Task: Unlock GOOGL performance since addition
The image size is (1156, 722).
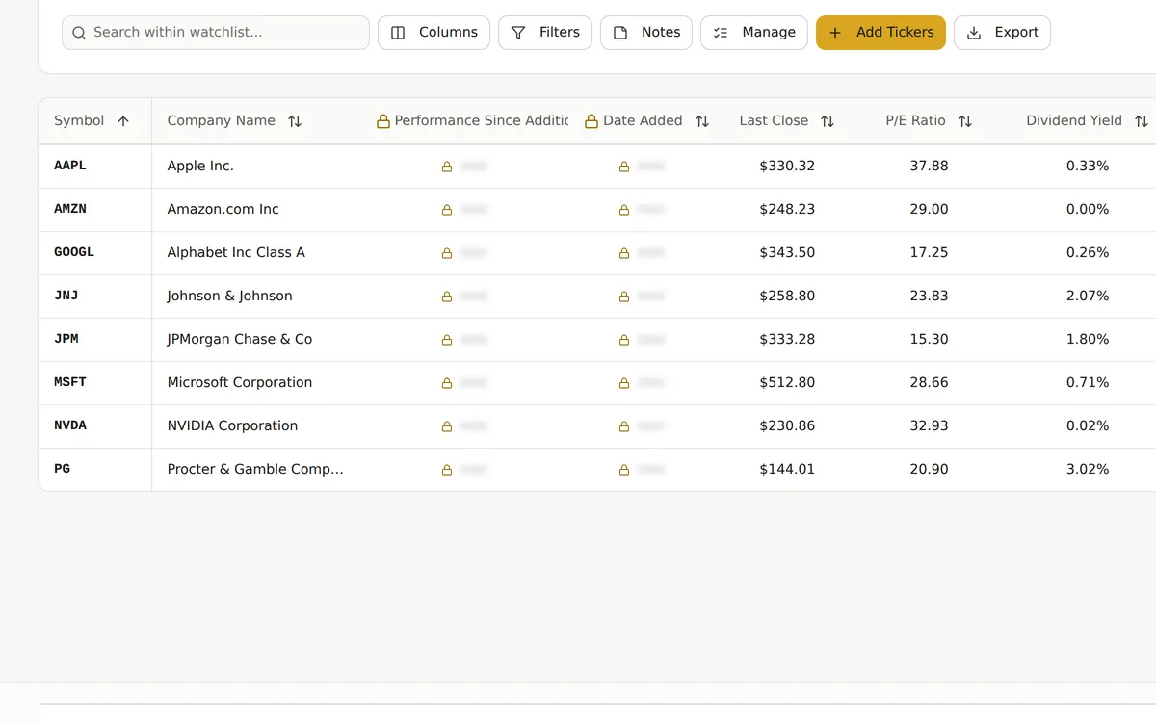Action: click(447, 253)
